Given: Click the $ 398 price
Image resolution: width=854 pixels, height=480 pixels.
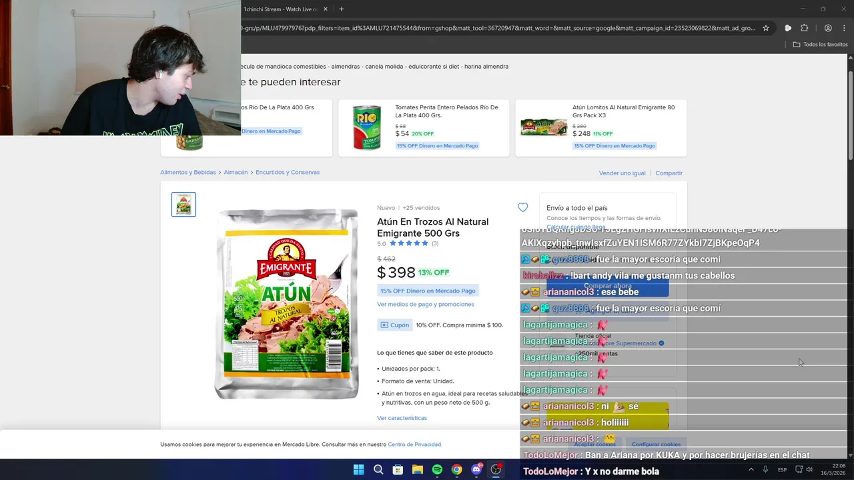Looking at the screenshot, I should point(396,272).
